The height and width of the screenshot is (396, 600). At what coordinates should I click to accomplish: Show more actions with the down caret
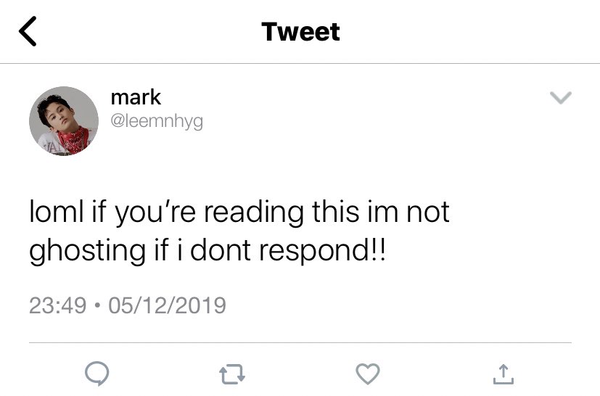[x=561, y=98]
